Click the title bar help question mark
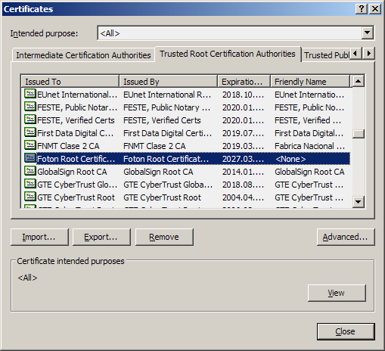 point(362,9)
